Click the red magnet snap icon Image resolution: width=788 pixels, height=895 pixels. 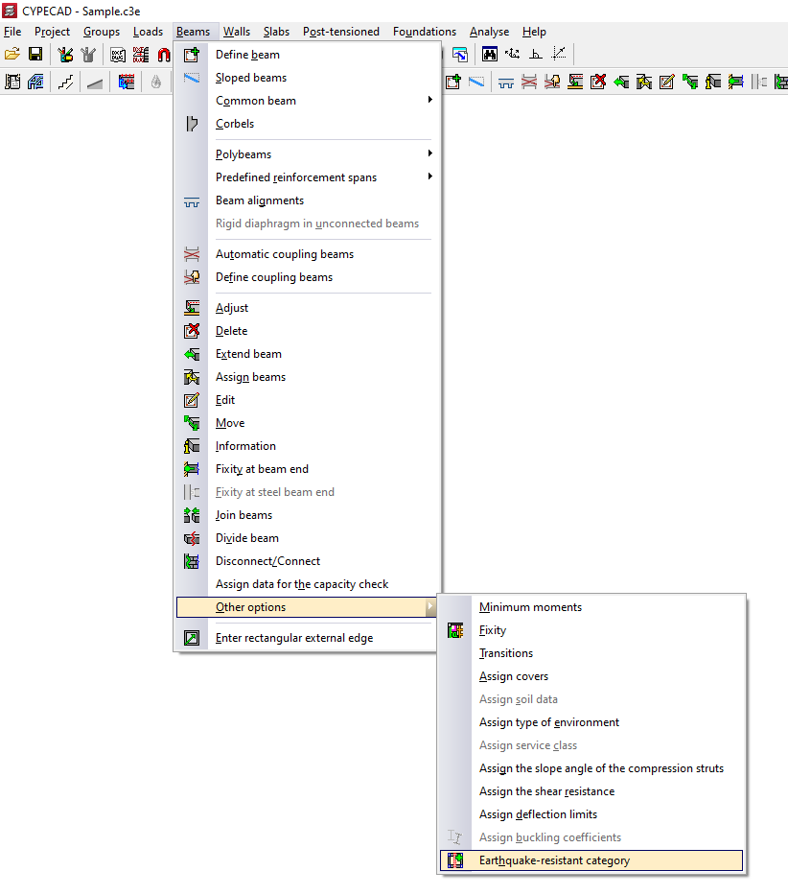(x=164, y=55)
